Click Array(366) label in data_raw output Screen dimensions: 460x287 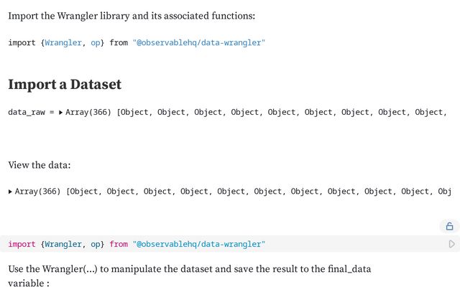tap(88, 112)
